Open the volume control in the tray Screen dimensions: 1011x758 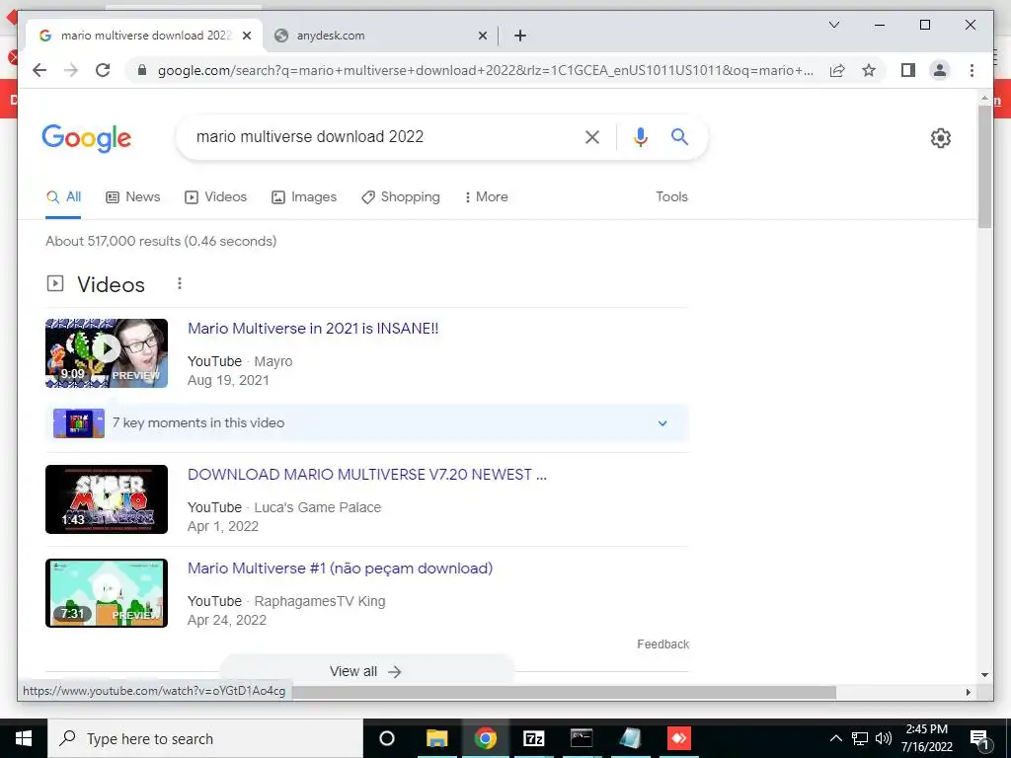coord(884,738)
